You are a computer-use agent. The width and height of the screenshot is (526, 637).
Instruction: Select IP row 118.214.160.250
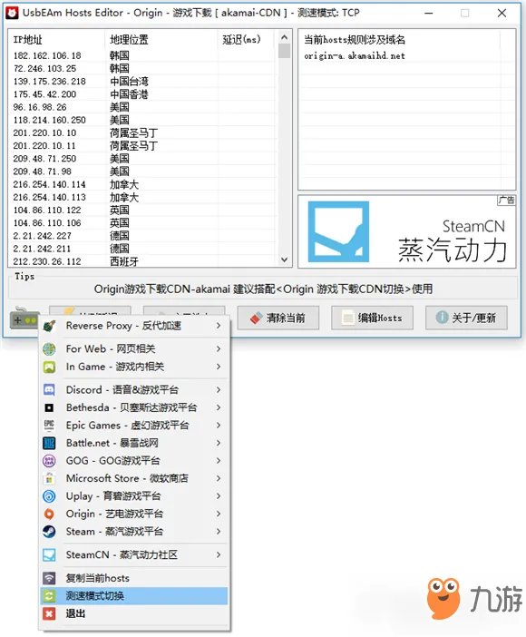click(x=141, y=120)
